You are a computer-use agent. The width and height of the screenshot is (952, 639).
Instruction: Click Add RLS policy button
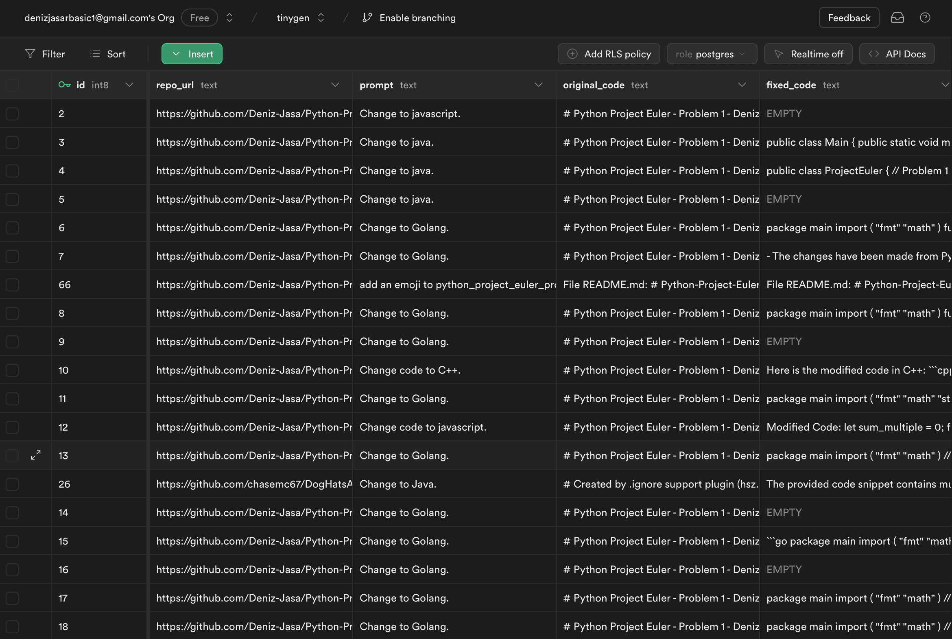(x=609, y=54)
